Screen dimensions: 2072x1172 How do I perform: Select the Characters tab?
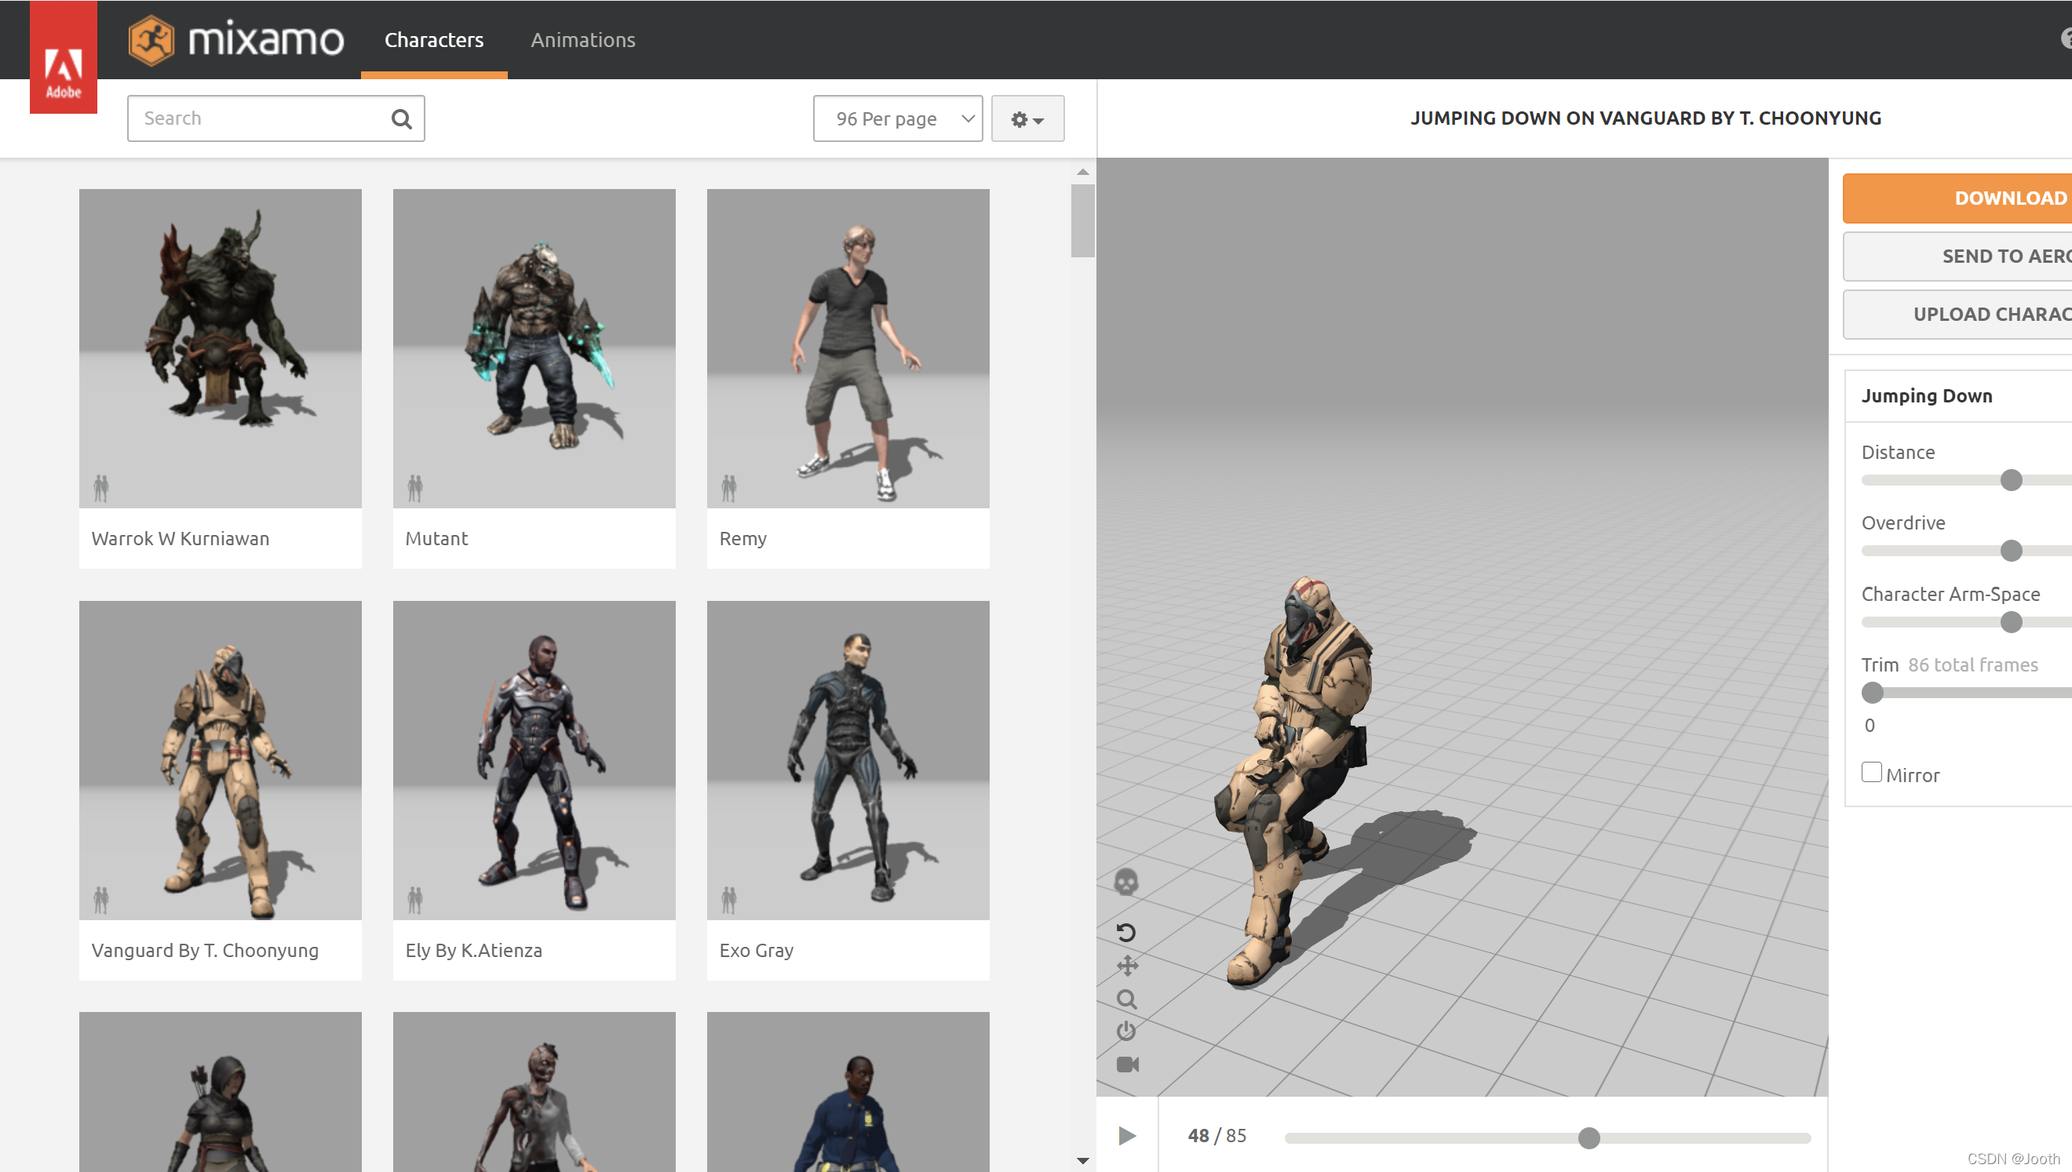pos(433,39)
